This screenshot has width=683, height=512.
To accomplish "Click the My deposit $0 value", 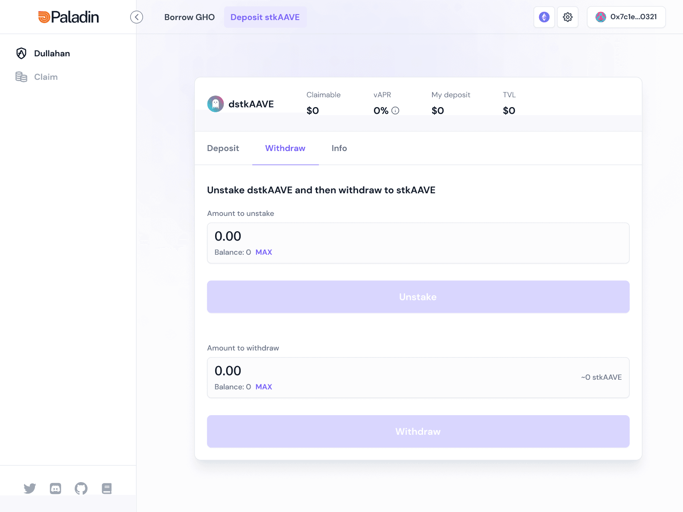I will 438,111.
